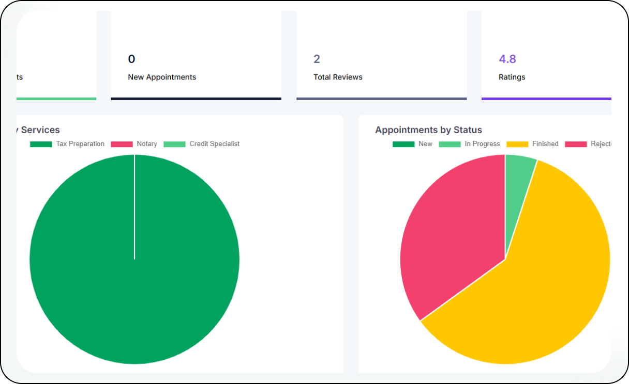Click the 4.8 rating value

pos(507,59)
